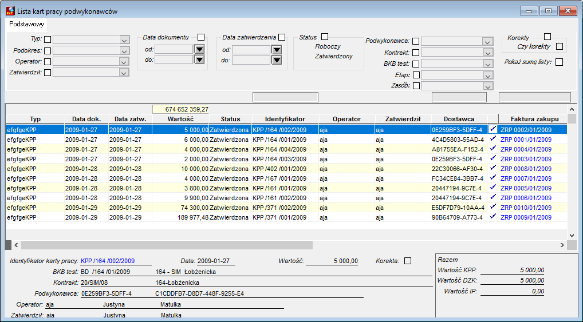
Task: Toggle the Typ filter checkbox
Action: point(48,39)
